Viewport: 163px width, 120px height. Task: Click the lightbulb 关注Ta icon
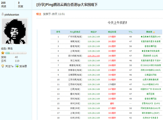click(3, 66)
